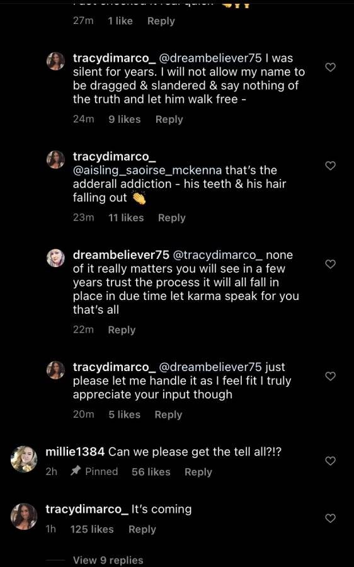Reply to dreambeliever75's 22m comment
The height and width of the screenshot is (567, 354).
tap(122, 329)
